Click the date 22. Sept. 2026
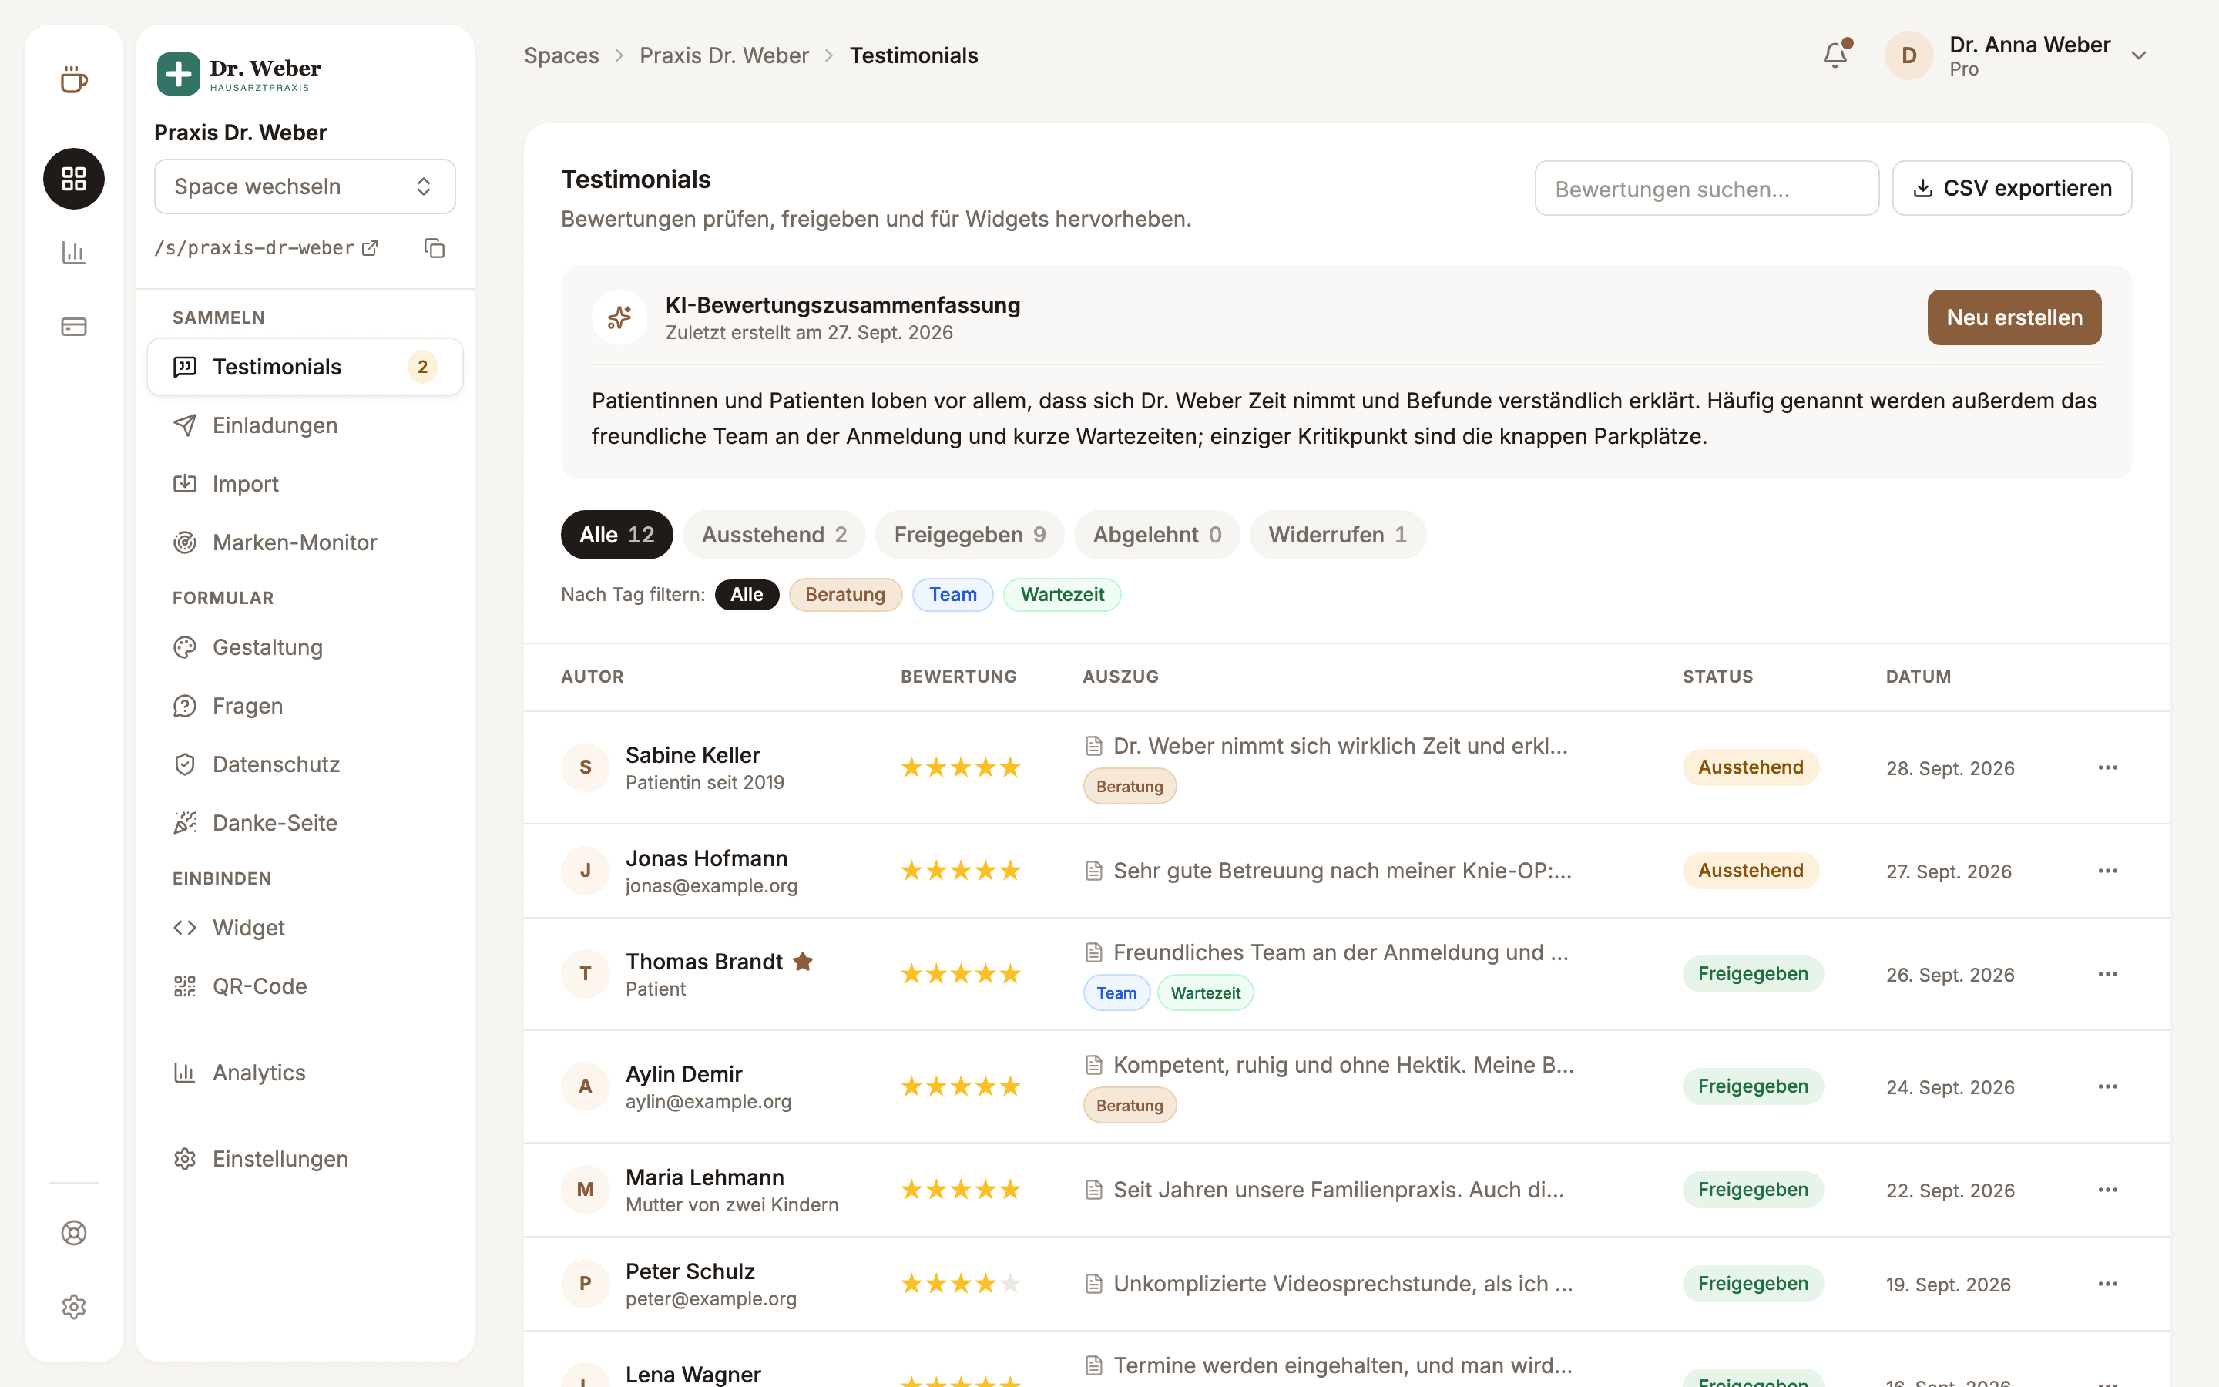2219x1387 pixels. click(1949, 1190)
